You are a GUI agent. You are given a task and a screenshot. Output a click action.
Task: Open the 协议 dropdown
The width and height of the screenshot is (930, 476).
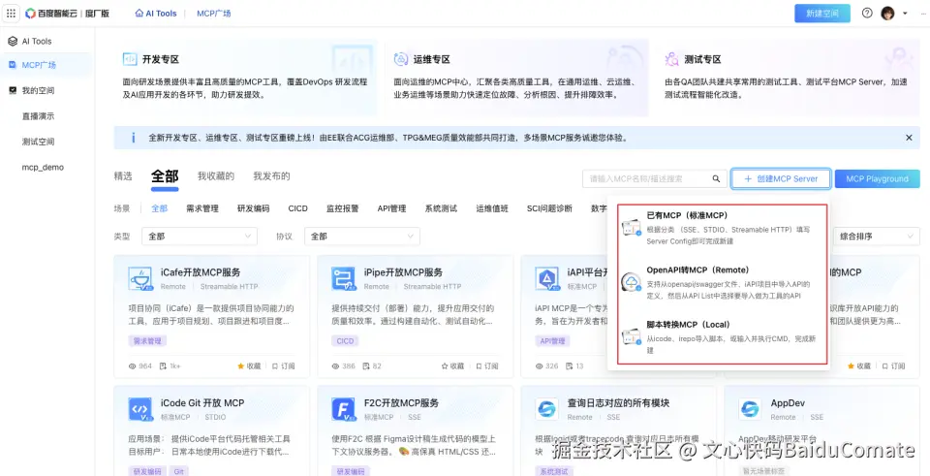[x=361, y=237]
